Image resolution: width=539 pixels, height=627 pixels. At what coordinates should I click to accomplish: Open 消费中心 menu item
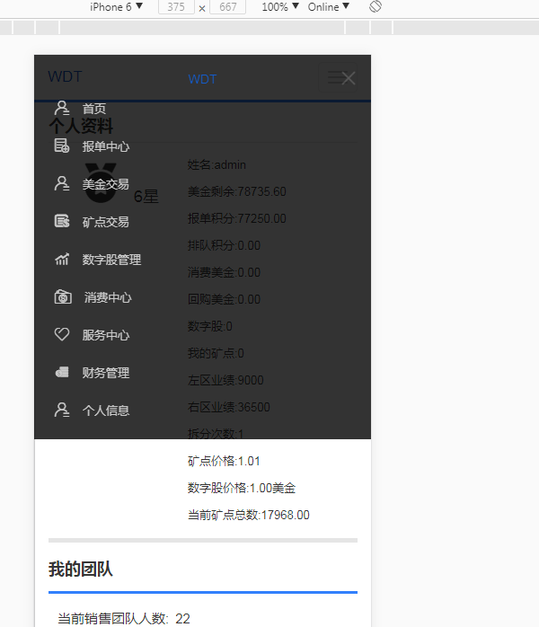click(x=108, y=297)
